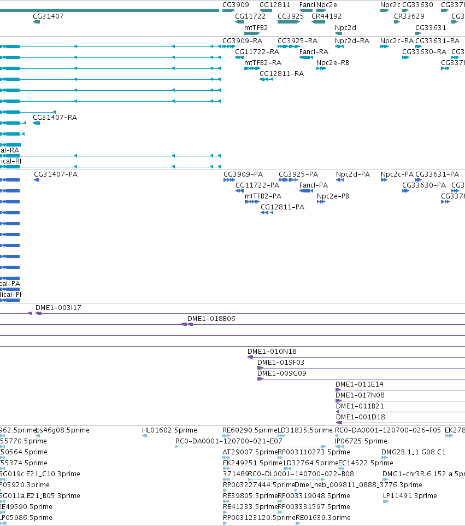Select the RE60290.5prime EST label

pyautogui.click(x=250, y=430)
